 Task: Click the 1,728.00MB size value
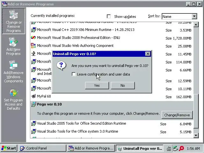pos(182,38)
